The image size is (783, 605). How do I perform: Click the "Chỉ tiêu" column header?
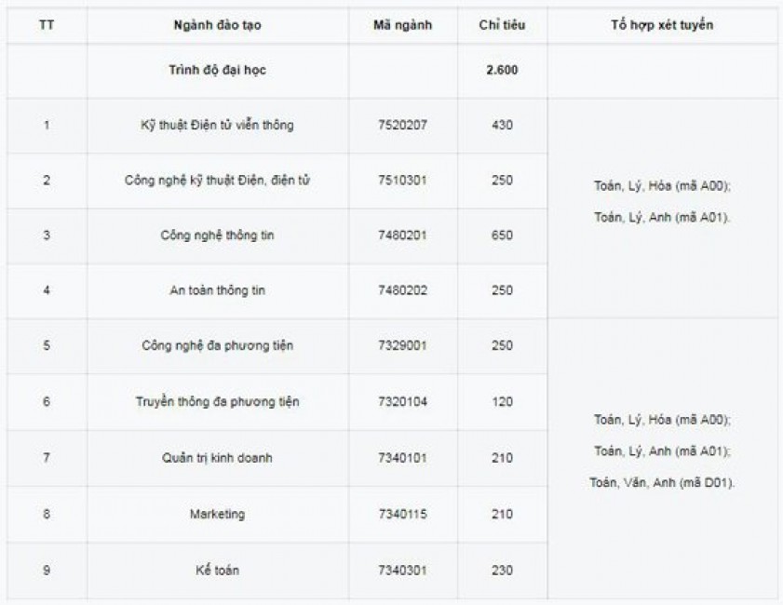tap(502, 25)
